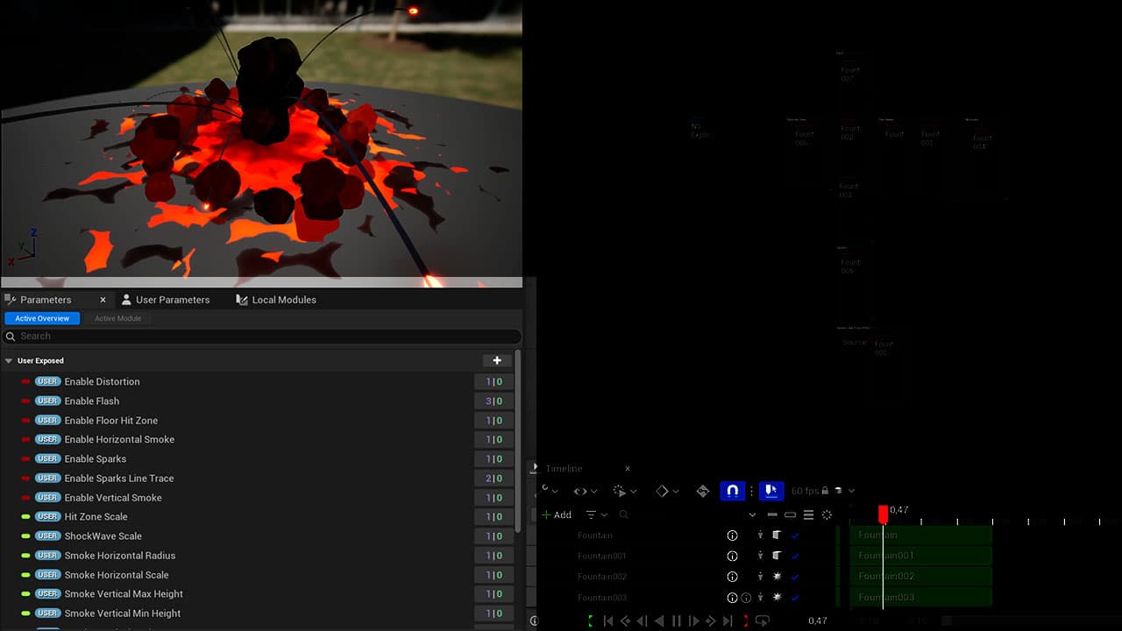
Task: Add a User Exposed parameter with plus button
Action: click(497, 360)
